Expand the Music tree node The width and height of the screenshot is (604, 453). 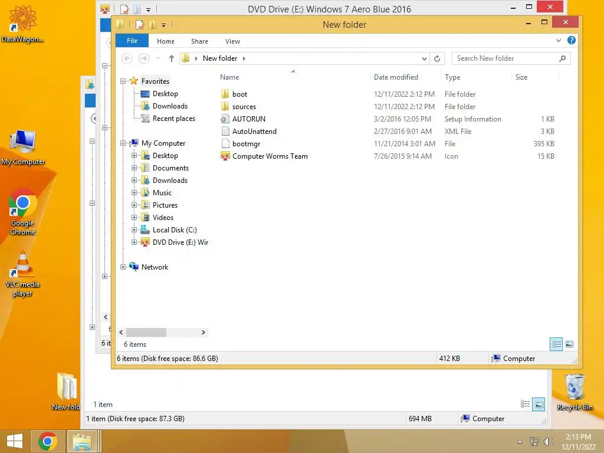(134, 193)
